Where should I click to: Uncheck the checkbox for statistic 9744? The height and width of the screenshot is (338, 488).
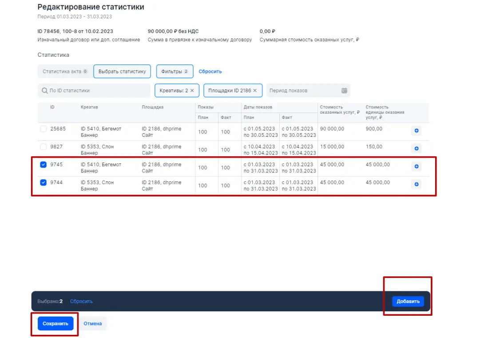point(43,182)
